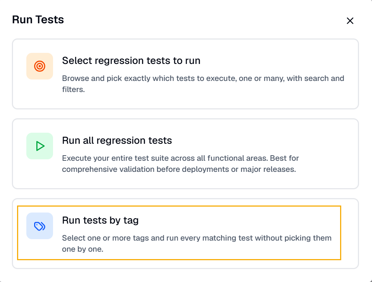
Task: Click the orange target icon
Action: pos(40,66)
